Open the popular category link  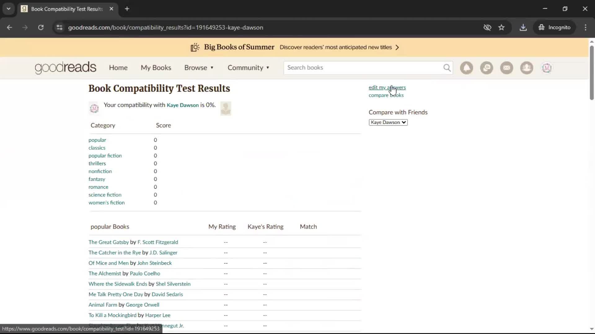(x=97, y=140)
